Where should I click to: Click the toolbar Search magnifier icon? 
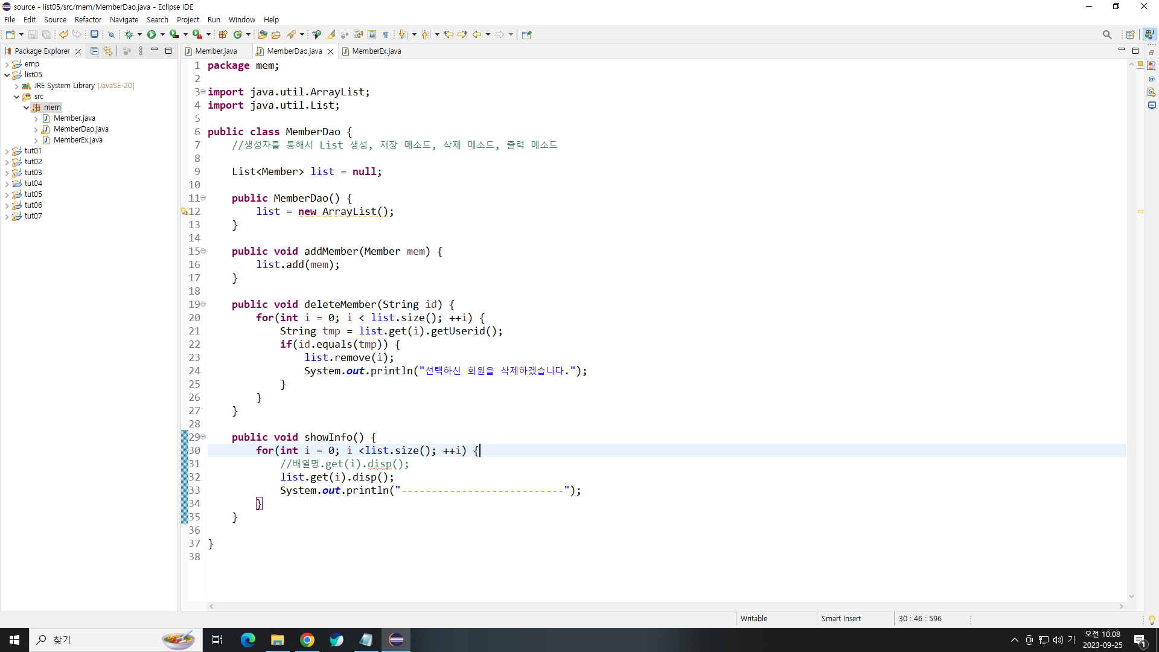pos(1106,34)
